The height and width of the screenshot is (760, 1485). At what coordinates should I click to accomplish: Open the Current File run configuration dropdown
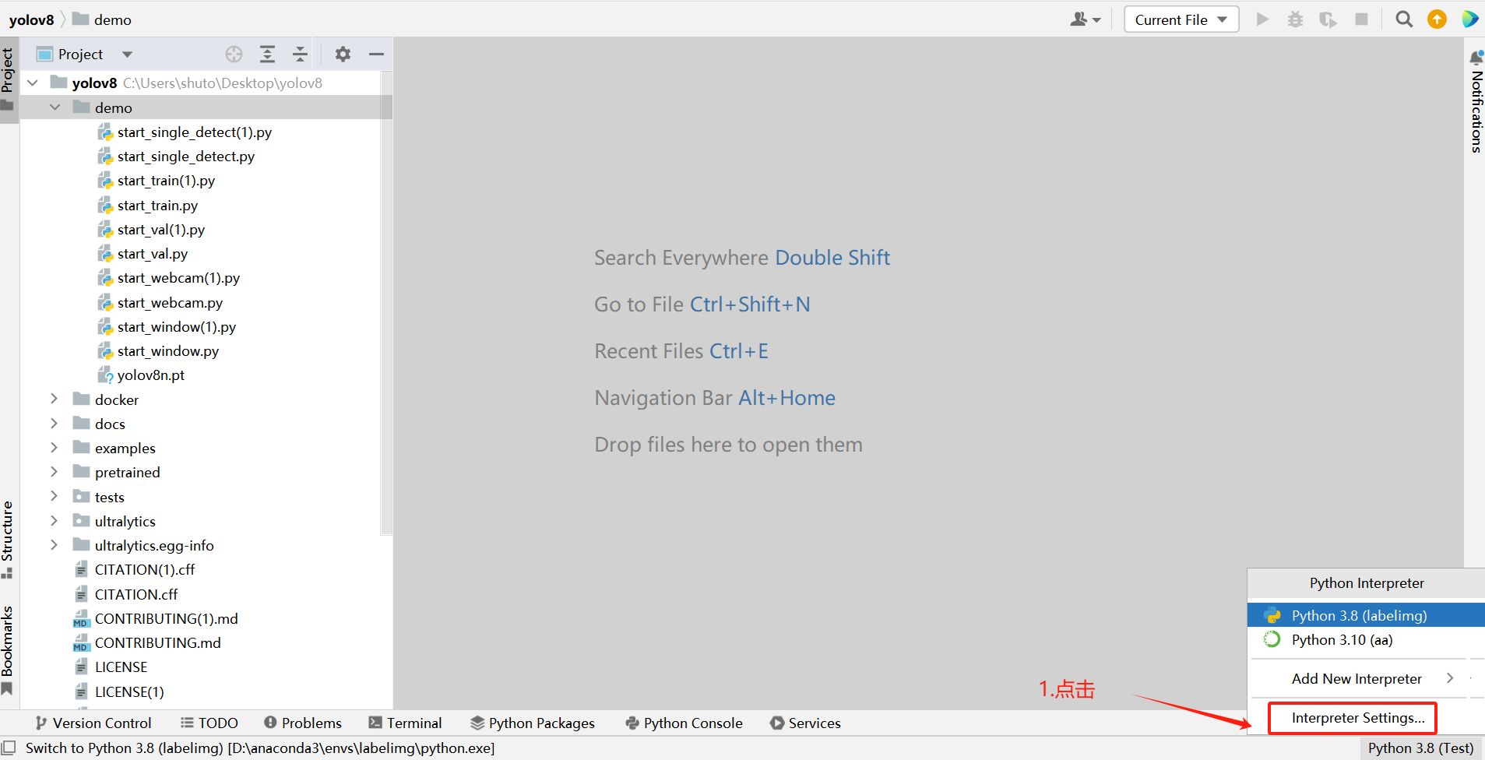coord(1181,19)
